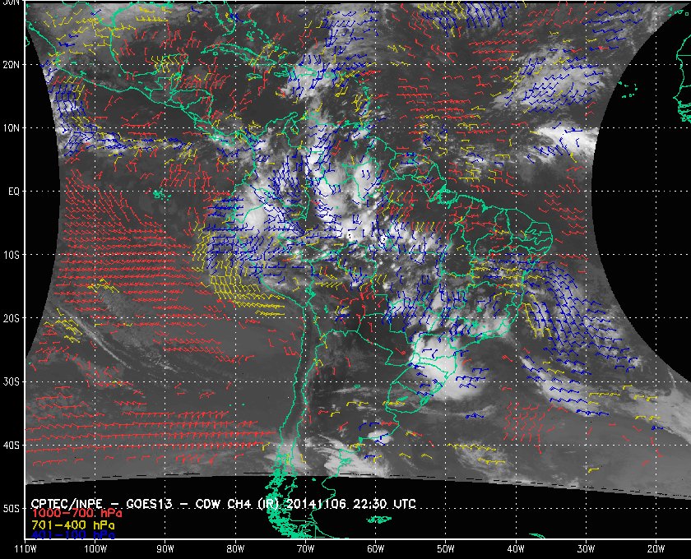The image size is (691, 559).
Task: Click the GOES13 satellite name in caption
Action: click(x=149, y=504)
